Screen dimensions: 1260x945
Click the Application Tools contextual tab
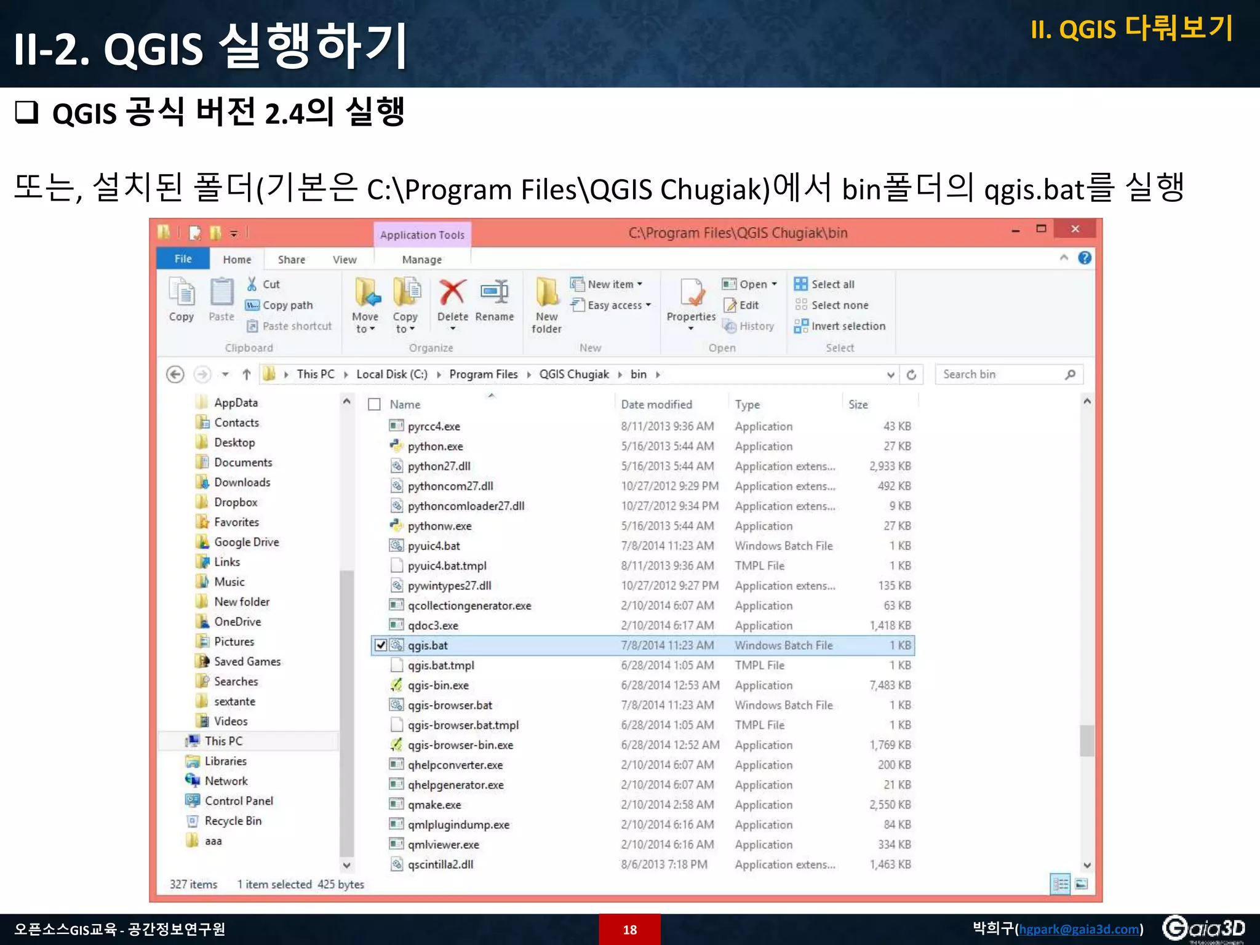(x=422, y=234)
